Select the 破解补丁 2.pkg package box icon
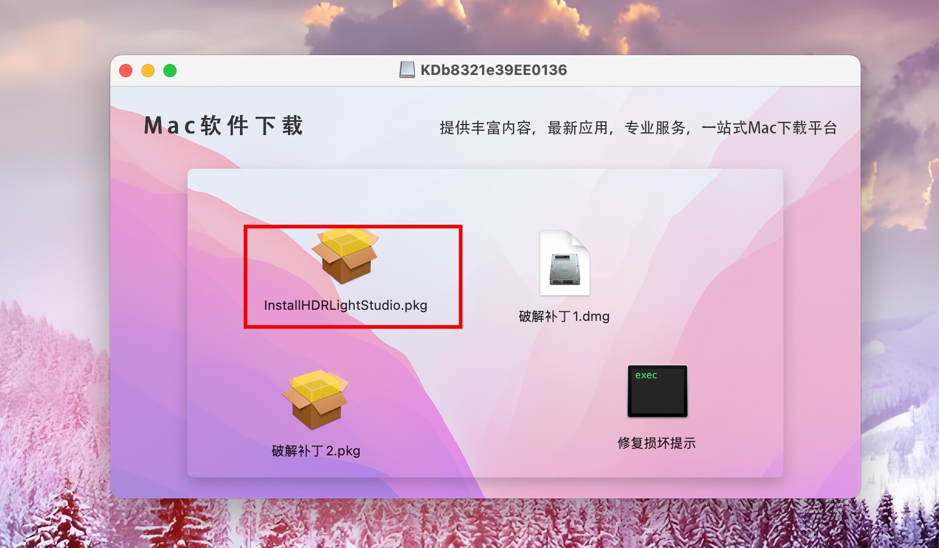This screenshot has height=548, width=939. point(316,400)
